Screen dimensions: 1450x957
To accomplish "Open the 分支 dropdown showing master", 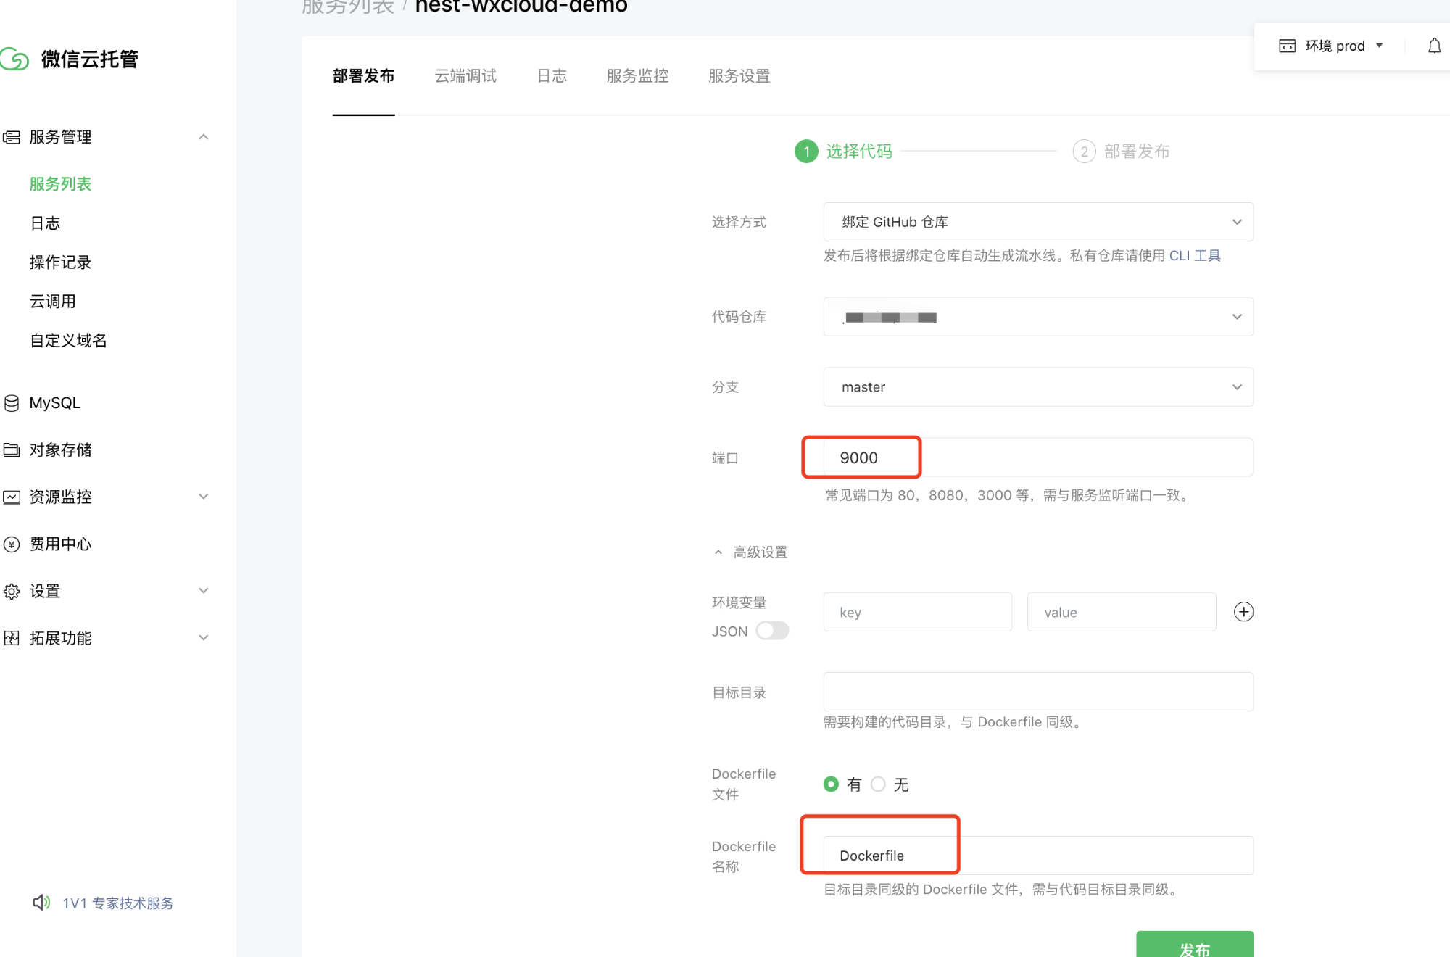I will [1037, 387].
